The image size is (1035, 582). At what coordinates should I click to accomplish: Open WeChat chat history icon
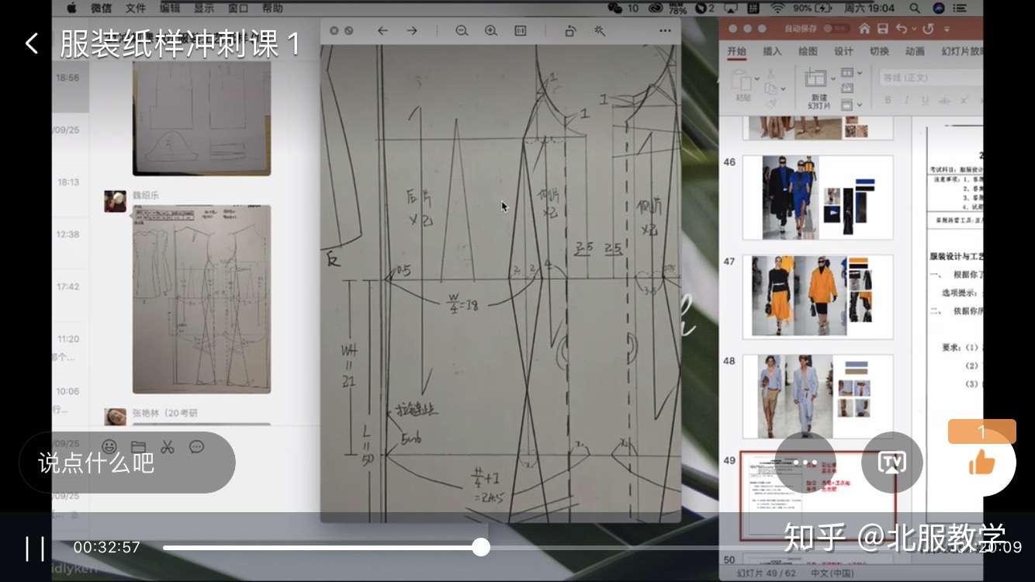pos(196,446)
